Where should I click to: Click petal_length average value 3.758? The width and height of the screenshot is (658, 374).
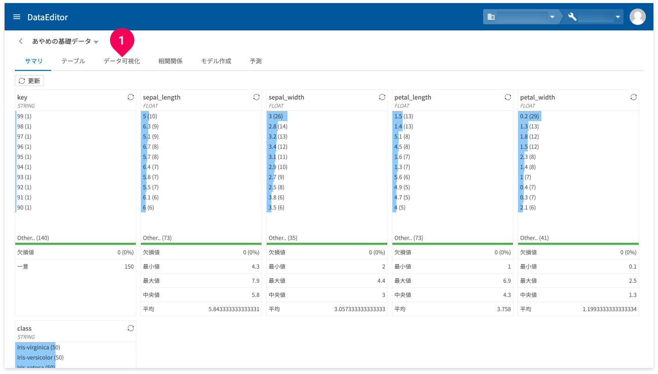(503, 309)
